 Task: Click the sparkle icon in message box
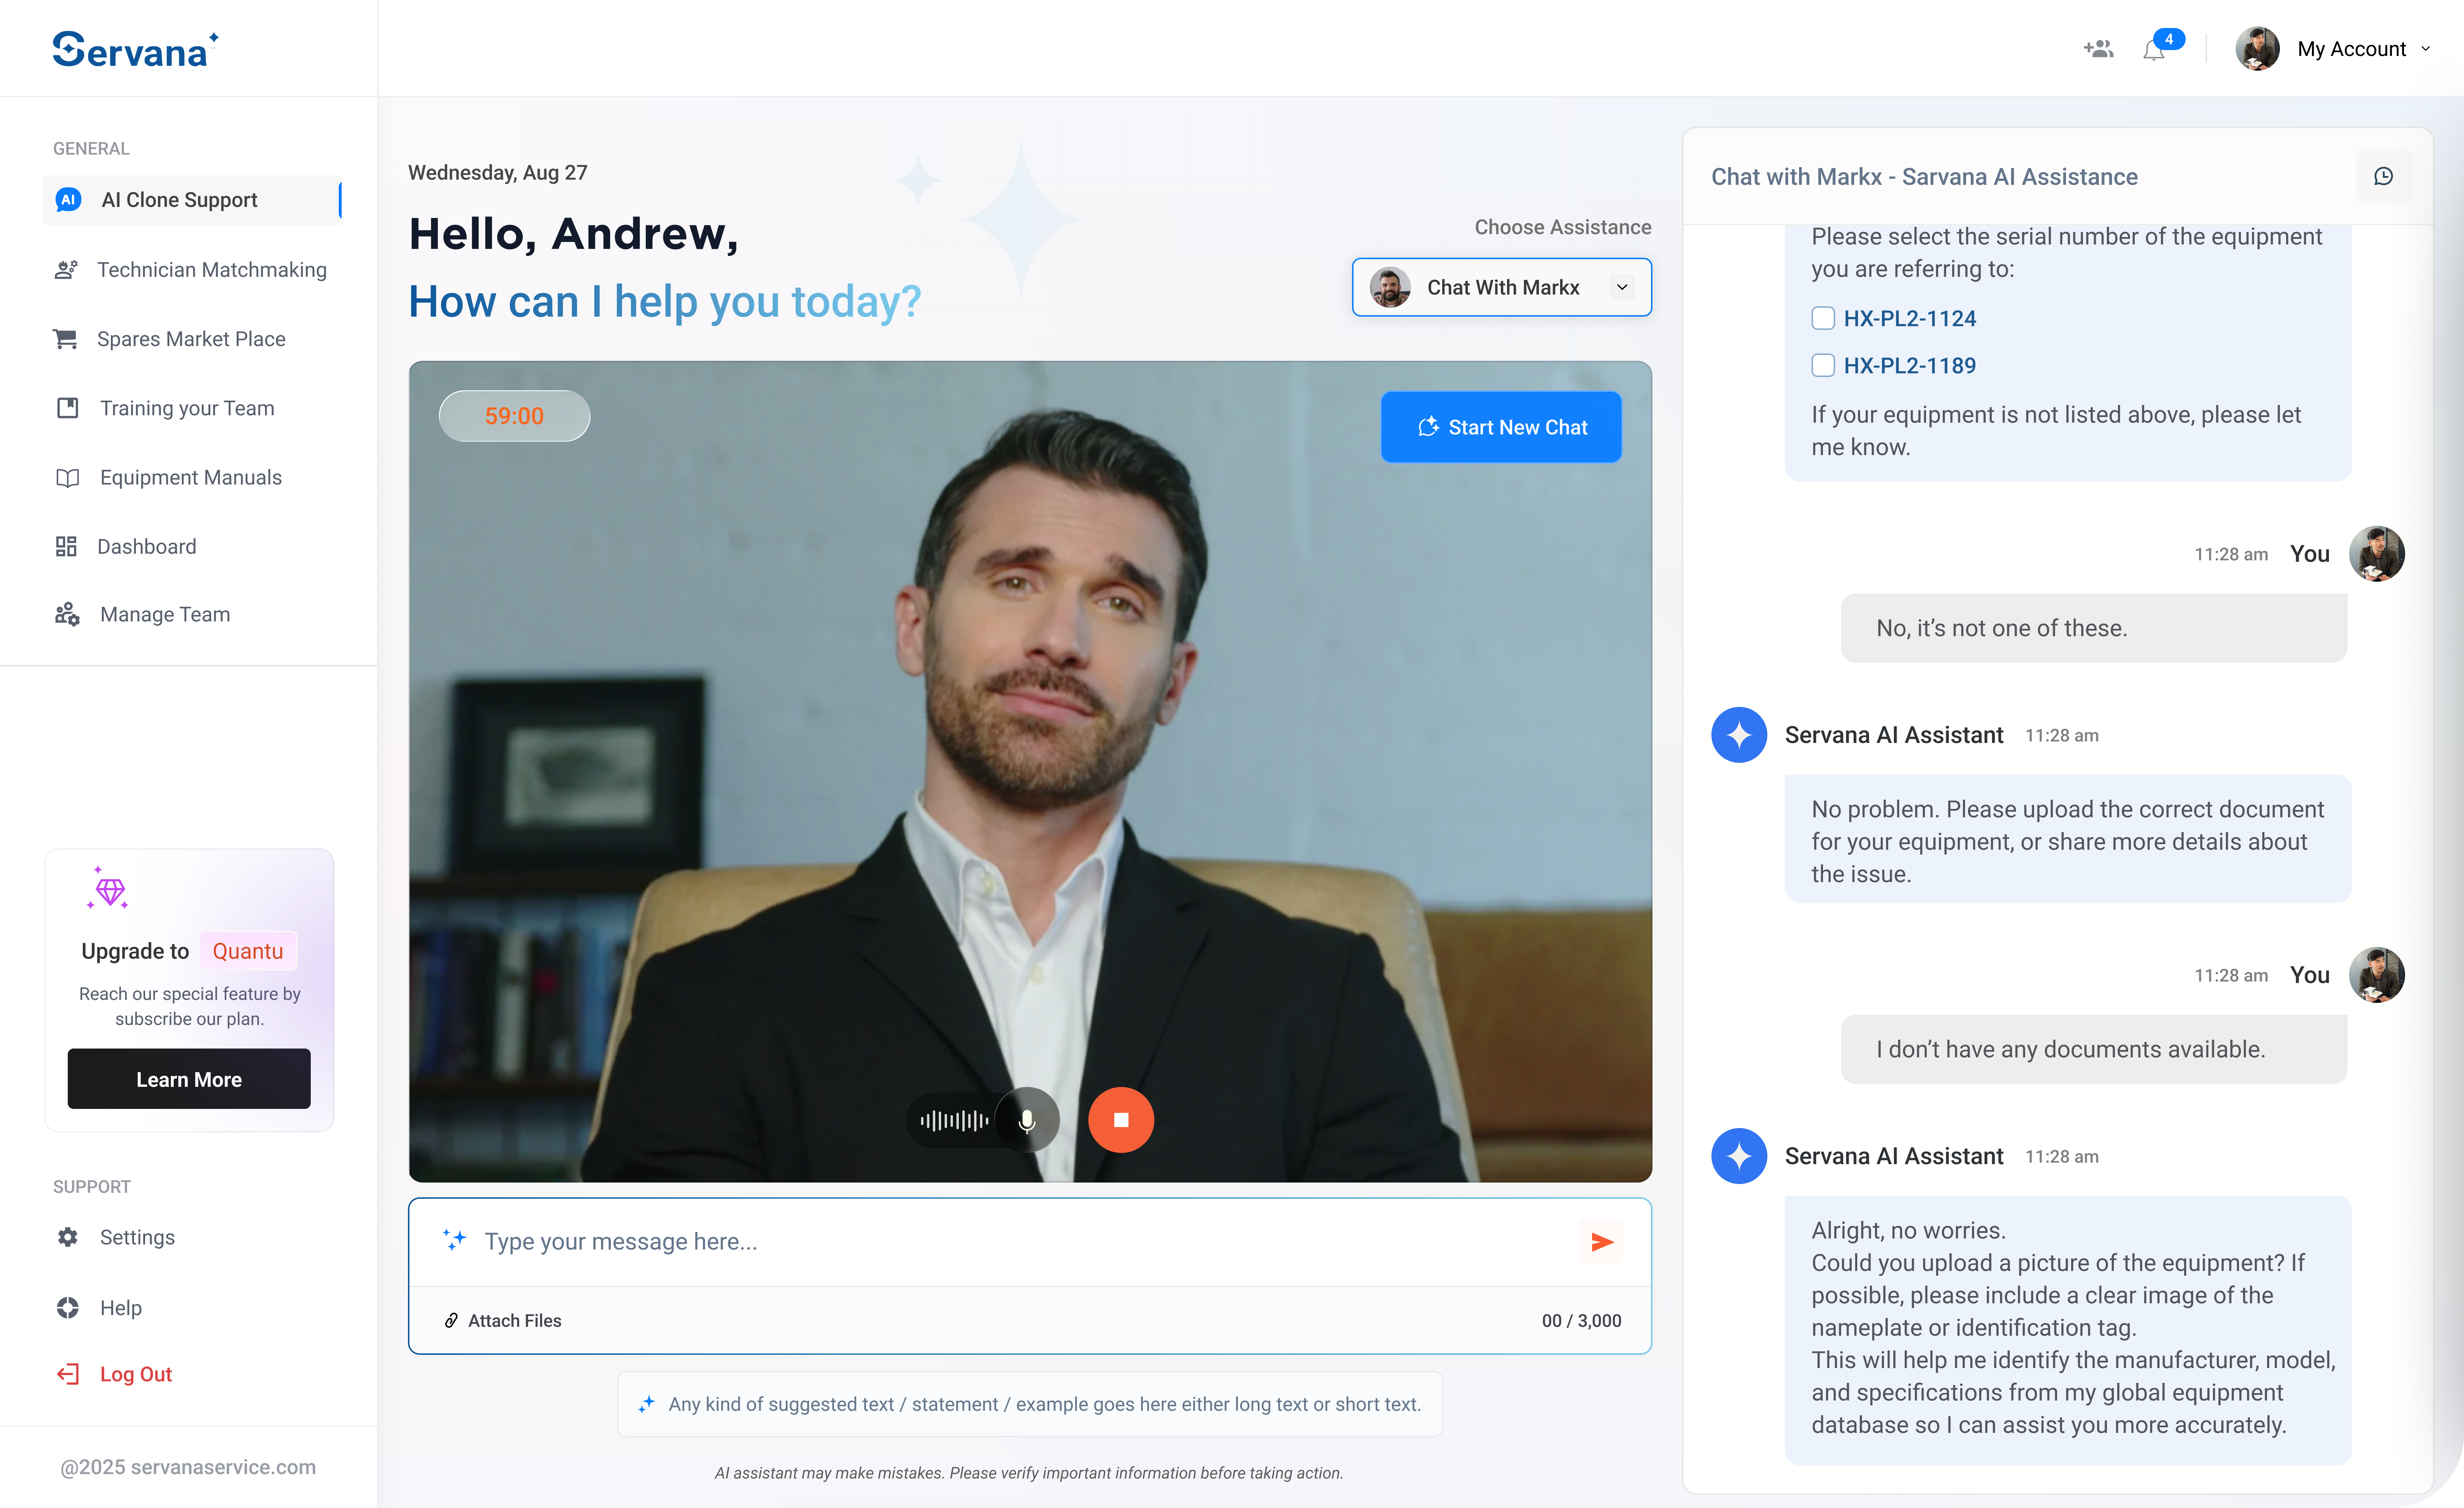coord(455,1240)
